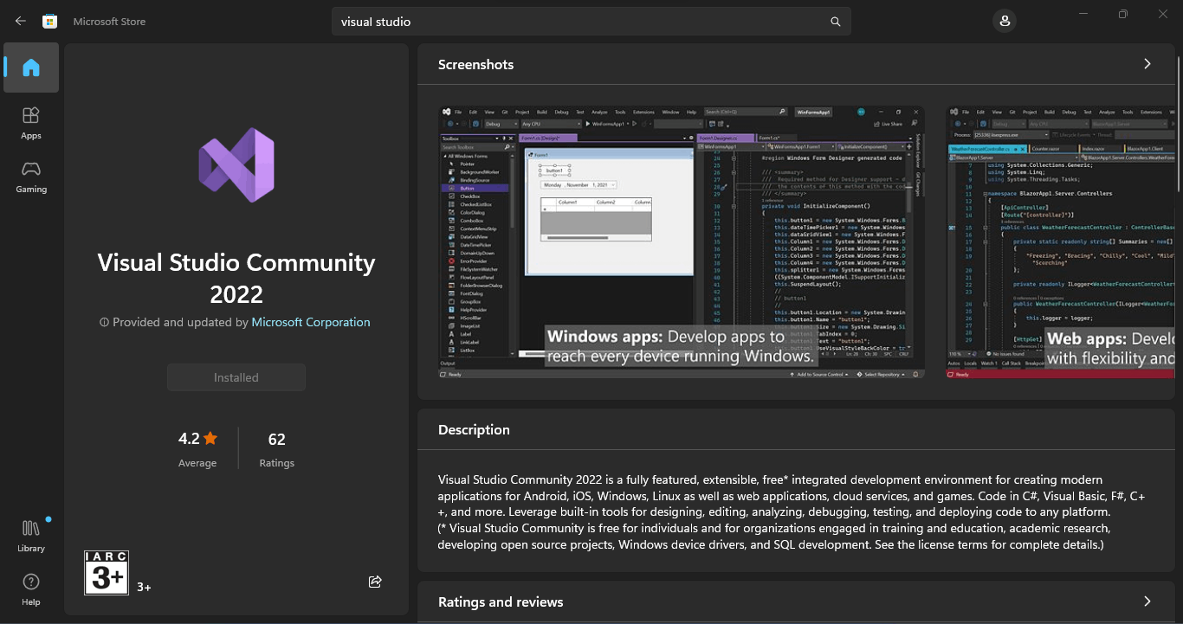The width and height of the screenshot is (1183, 624).
Task: Click the back arrow icon
Action: tap(21, 21)
